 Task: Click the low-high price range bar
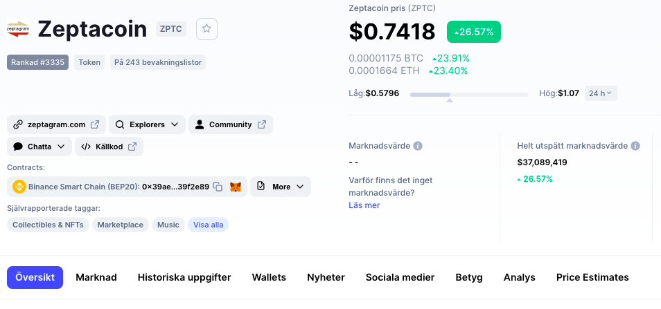click(x=469, y=93)
